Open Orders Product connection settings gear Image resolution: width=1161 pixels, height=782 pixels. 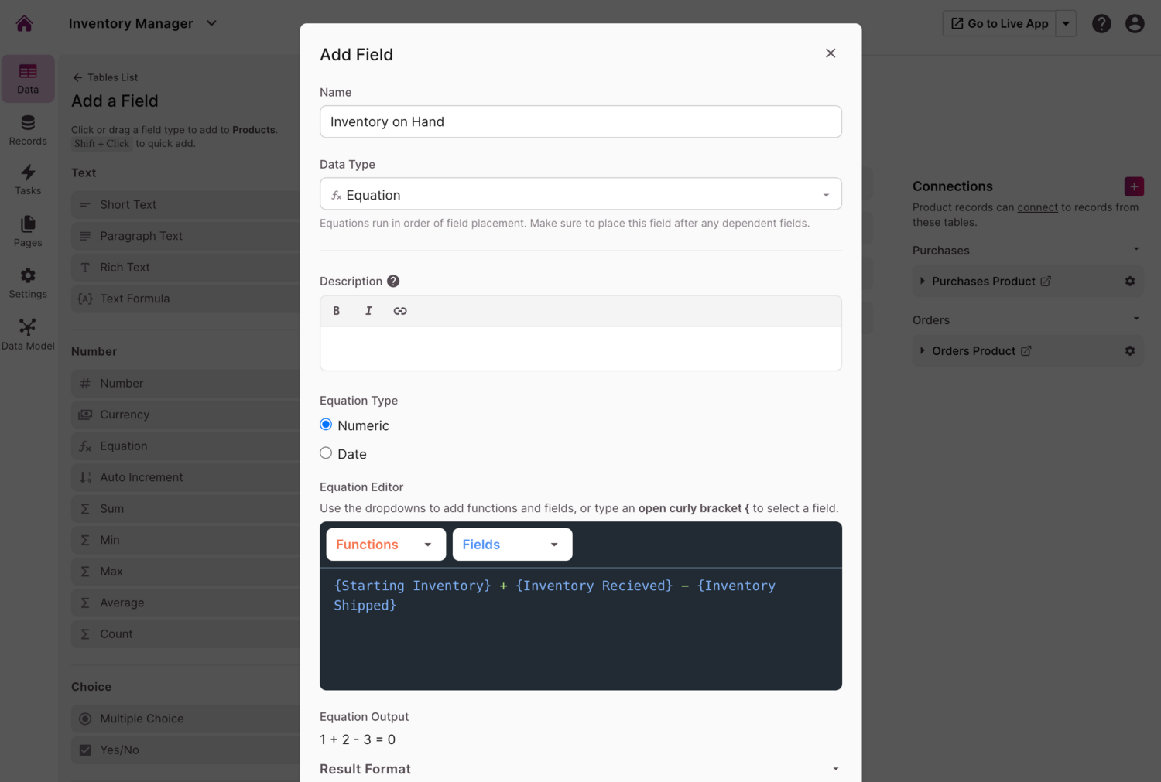[1130, 350]
